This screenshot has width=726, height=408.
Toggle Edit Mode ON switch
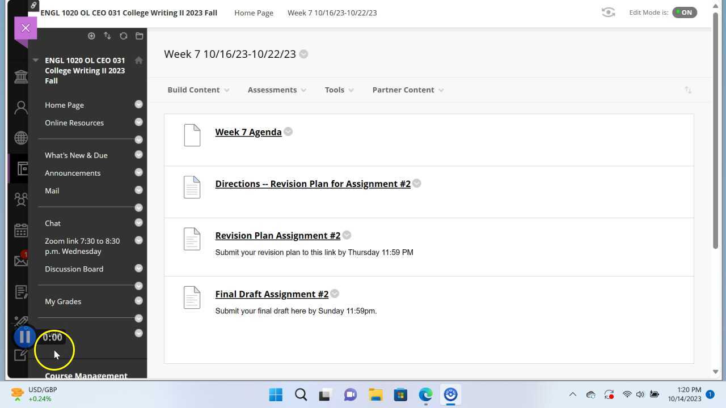[x=684, y=12]
